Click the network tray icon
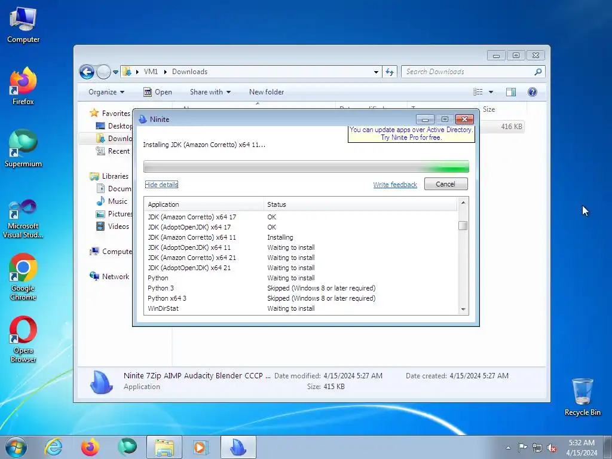612x459 pixels. [537, 448]
